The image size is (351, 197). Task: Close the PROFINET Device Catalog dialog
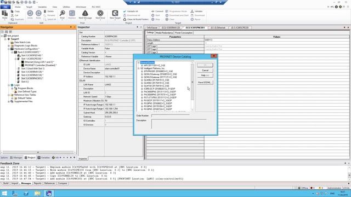pyautogui.click(x=214, y=56)
